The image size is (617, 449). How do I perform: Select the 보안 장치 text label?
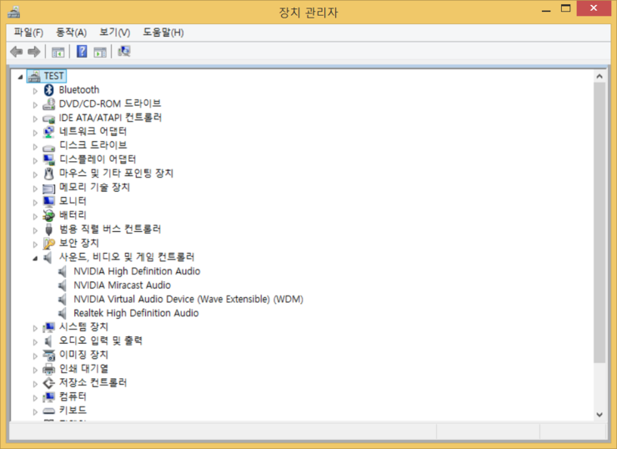pos(79,243)
